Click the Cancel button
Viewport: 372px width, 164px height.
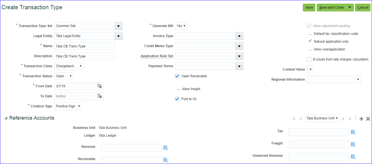[x=363, y=8]
